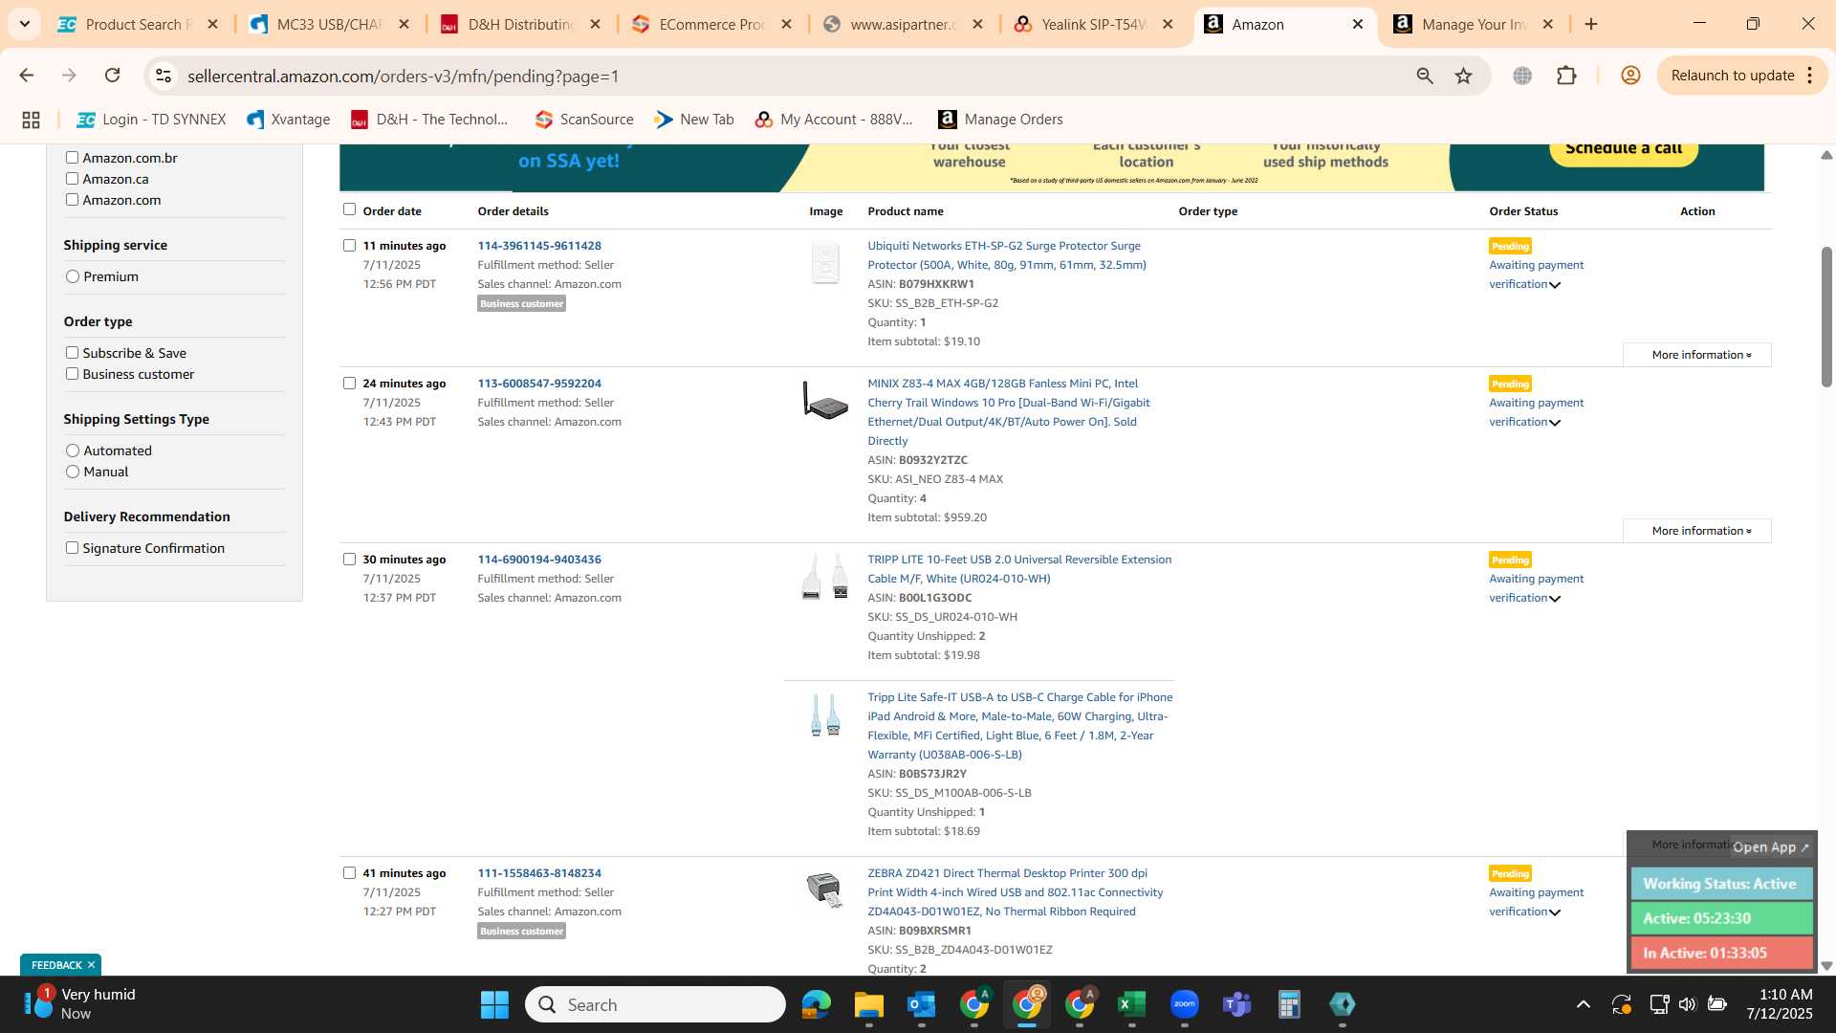Open Chrome menu three dots
Image resolution: width=1836 pixels, height=1033 pixels.
point(1810,76)
